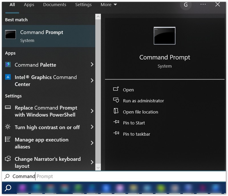228x196 pixels.
Task: Click the Manage app execution aliases icon
Action: tap(8, 139)
